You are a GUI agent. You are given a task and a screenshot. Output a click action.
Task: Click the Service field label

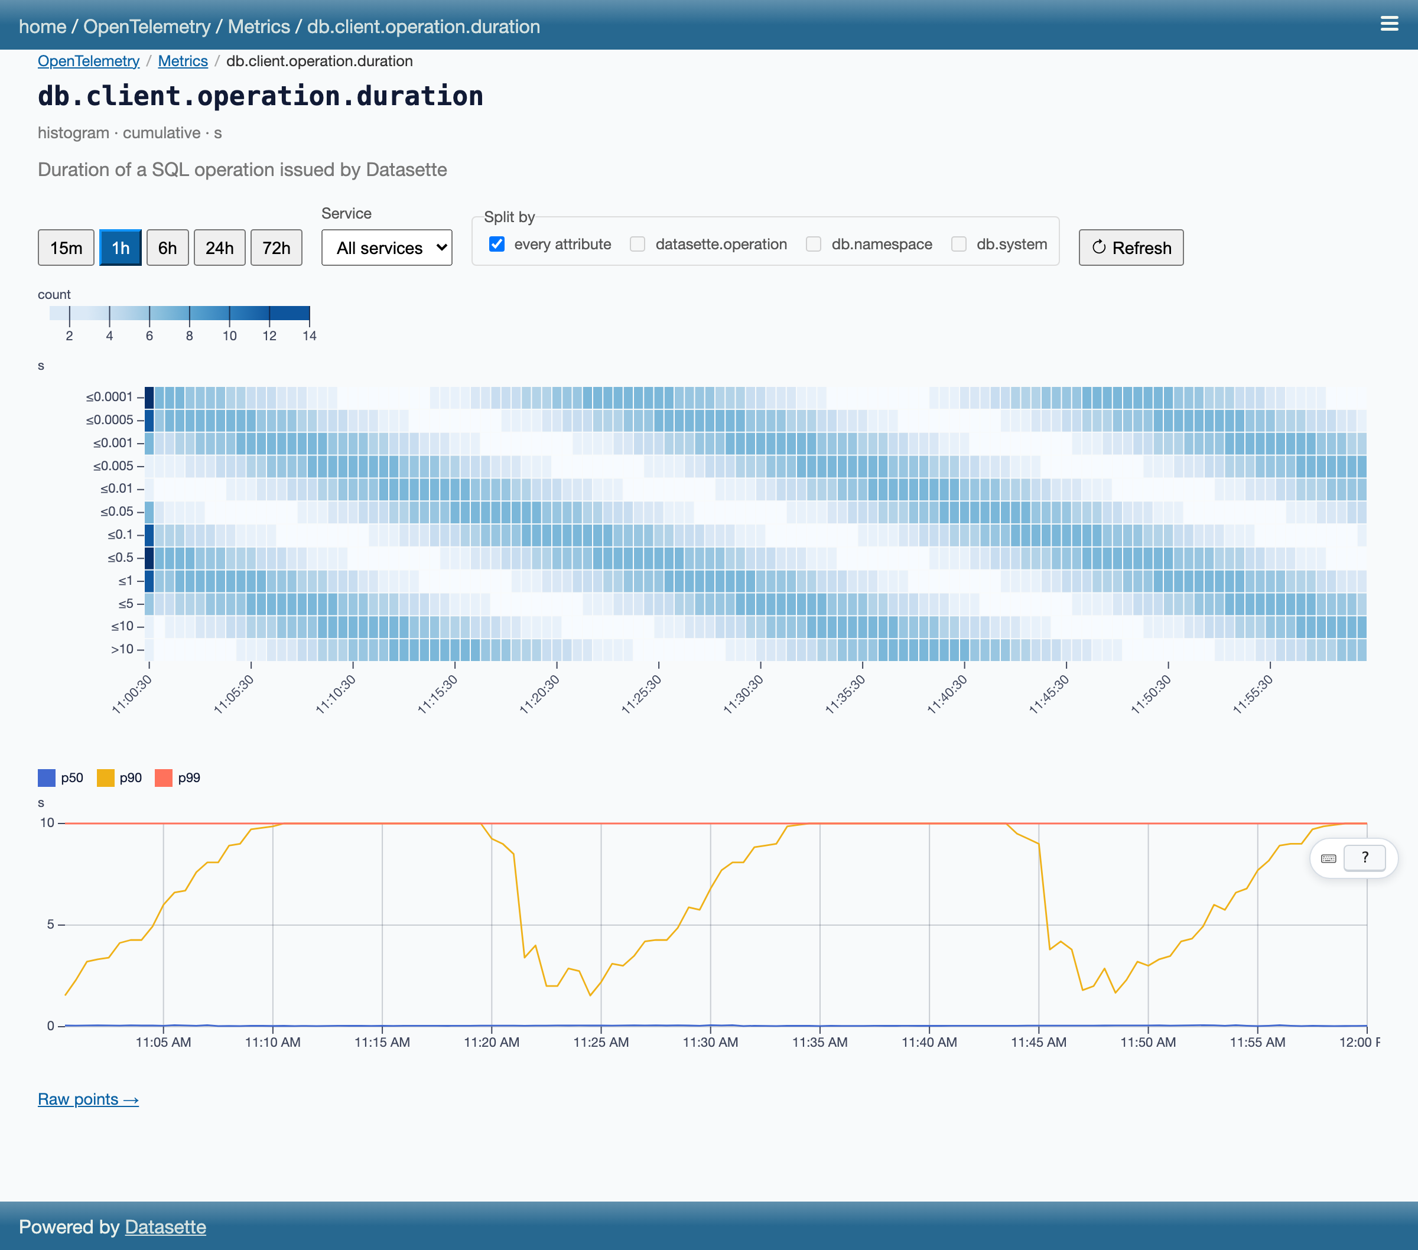coord(346,213)
